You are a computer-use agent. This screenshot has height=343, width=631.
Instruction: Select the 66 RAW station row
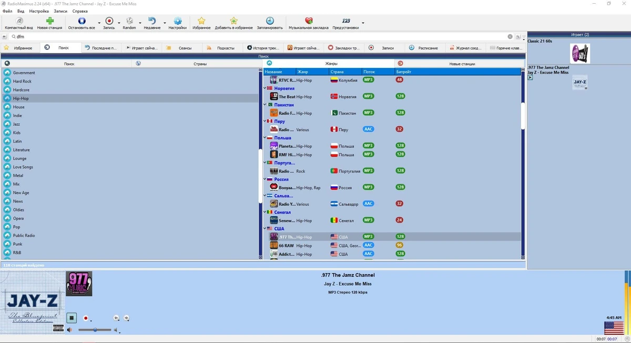point(392,246)
